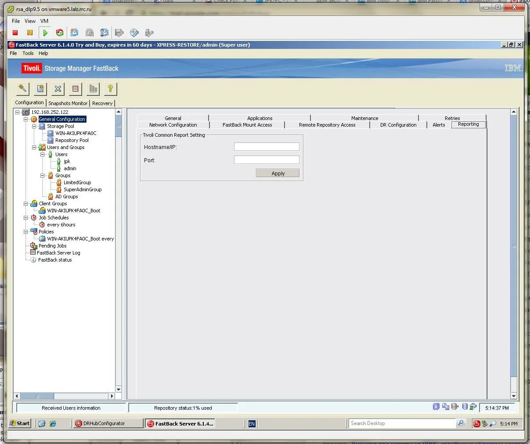530x444 pixels.
Task: Select the DR Configuration tab
Action: [397, 125]
